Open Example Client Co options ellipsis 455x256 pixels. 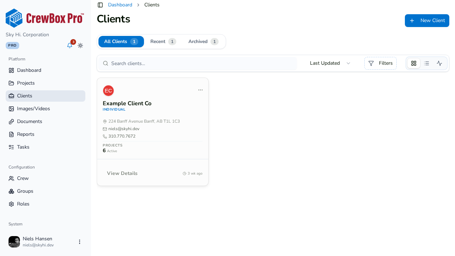click(x=200, y=90)
